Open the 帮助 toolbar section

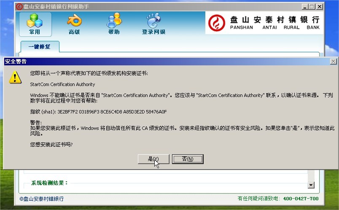tap(114, 24)
